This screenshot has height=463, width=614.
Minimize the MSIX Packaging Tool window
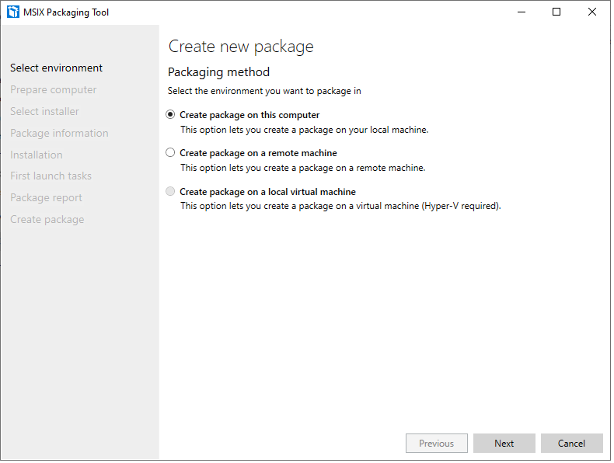[520, 12]
